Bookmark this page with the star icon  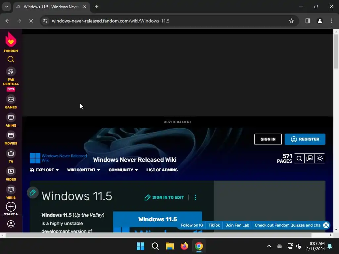tap(291, 21)
